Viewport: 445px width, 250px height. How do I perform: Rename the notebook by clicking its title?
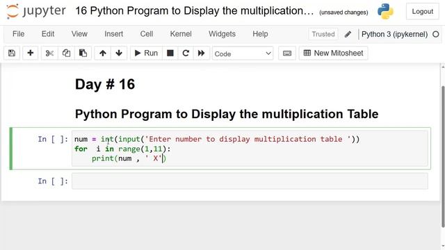195,11
